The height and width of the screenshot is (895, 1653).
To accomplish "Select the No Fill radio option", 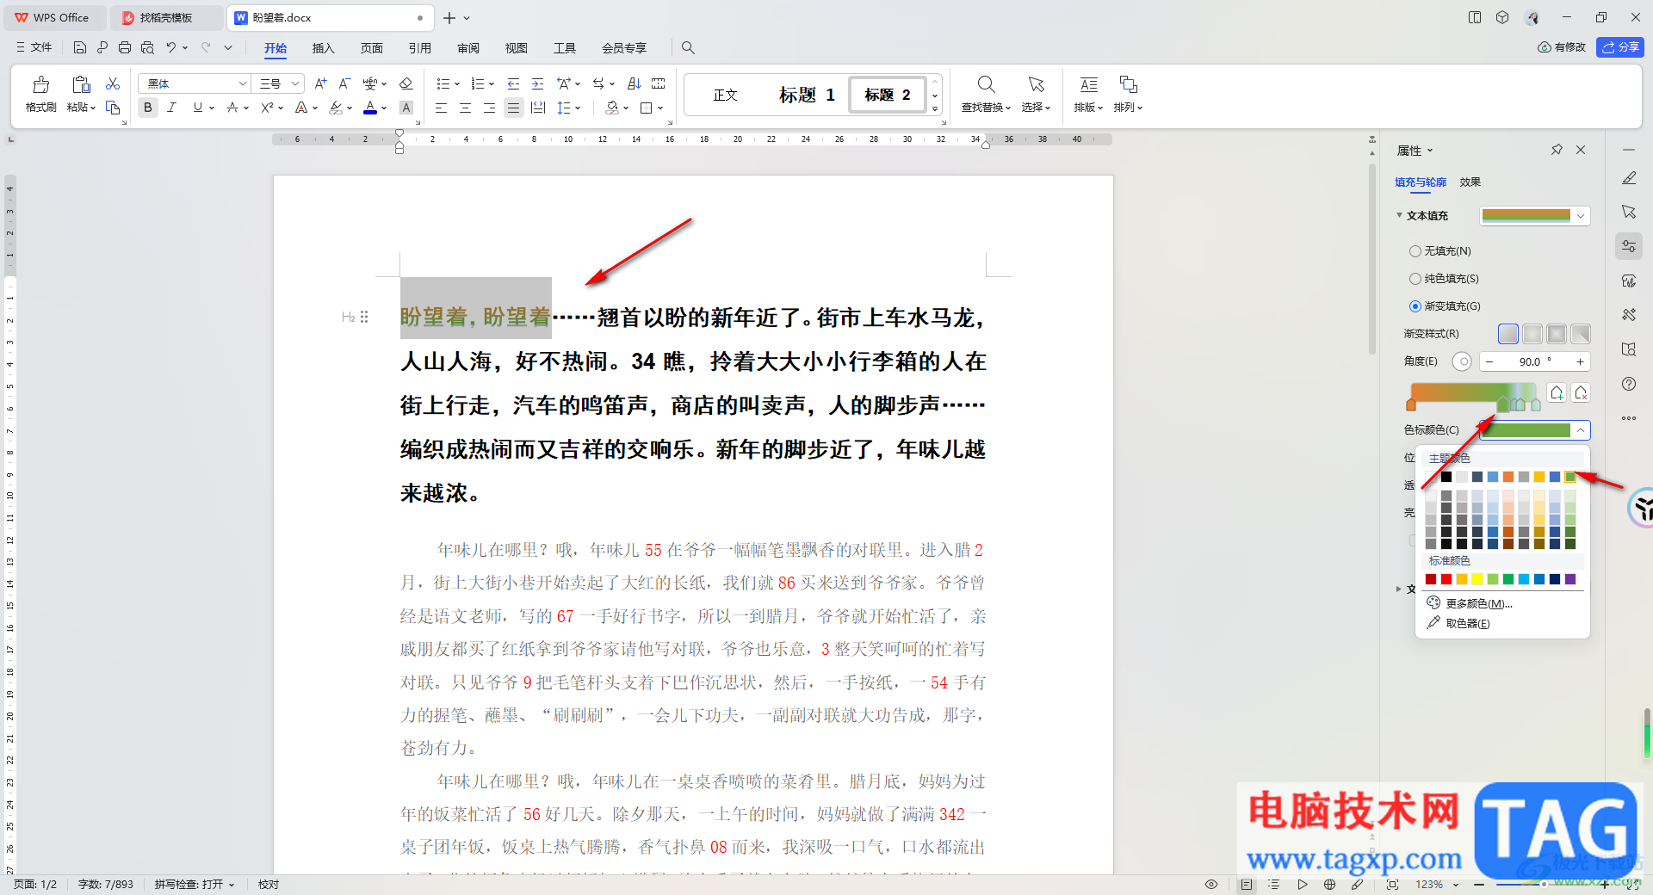I will coord(1415,251).
